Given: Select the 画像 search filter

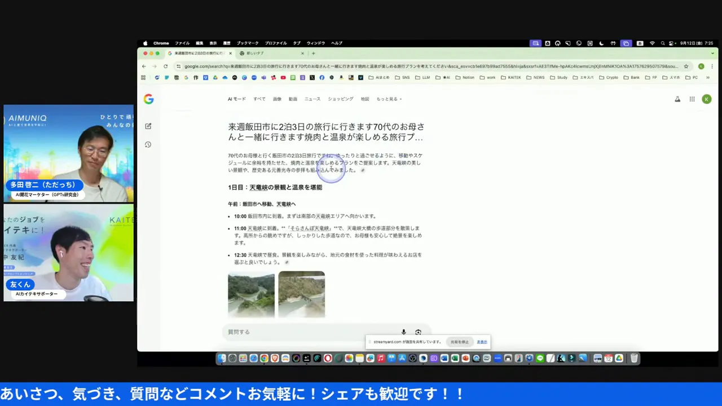Looking at the screenshot, I should (277, 99).
